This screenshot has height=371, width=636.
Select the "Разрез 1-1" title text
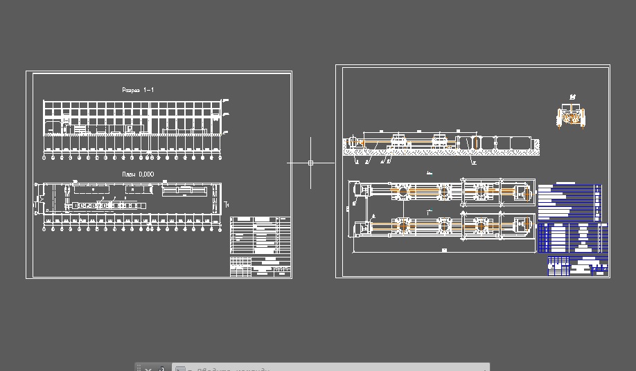[138, 90]
